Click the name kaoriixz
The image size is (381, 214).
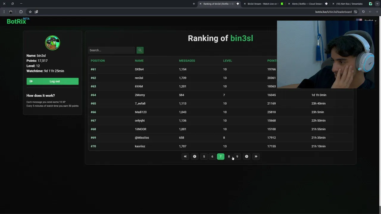pos(140,146)
